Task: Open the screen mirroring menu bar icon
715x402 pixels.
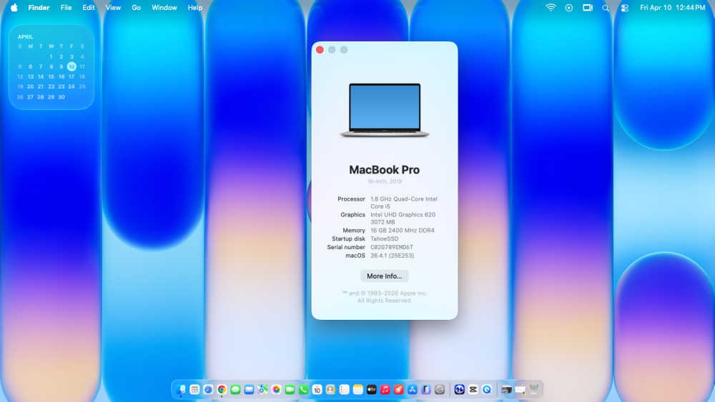Action: click(588, 7)
